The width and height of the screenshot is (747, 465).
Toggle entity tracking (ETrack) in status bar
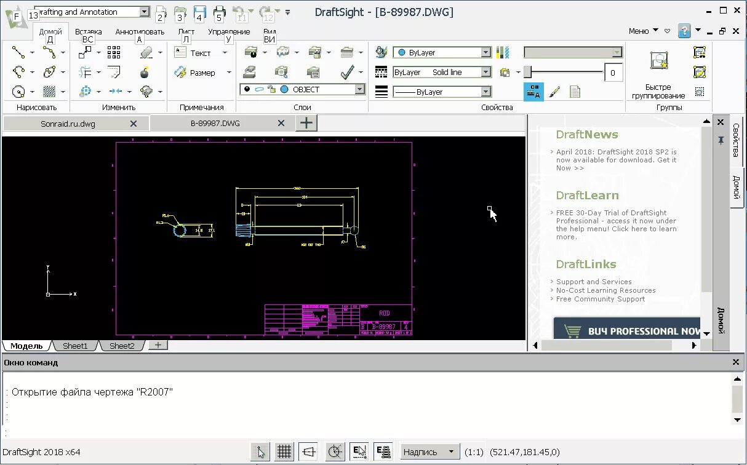(383, 452)
